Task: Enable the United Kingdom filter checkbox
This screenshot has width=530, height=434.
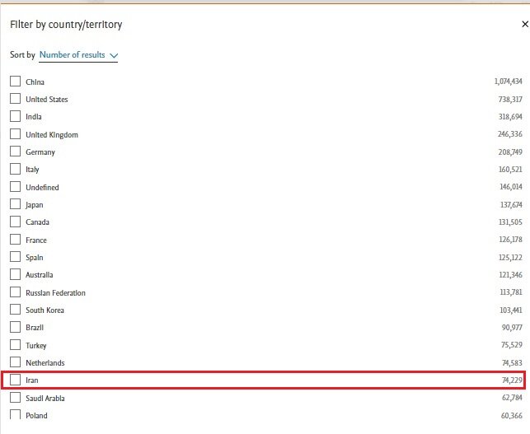Action: tap(15, 134)
